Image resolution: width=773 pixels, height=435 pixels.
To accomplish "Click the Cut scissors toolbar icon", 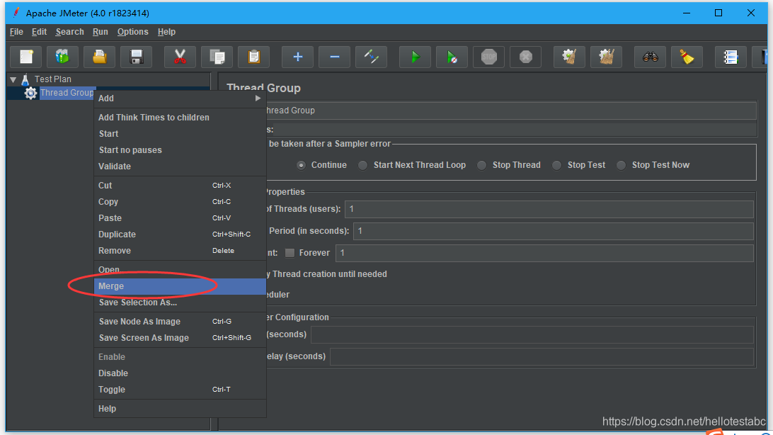I will (180, 57).
